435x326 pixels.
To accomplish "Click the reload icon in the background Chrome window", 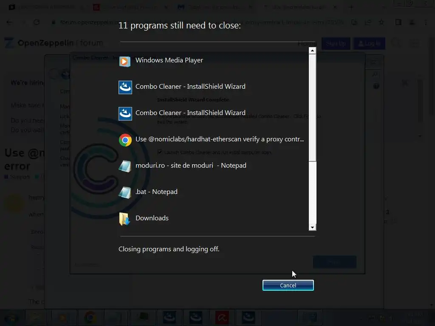I will coord(37,22).
